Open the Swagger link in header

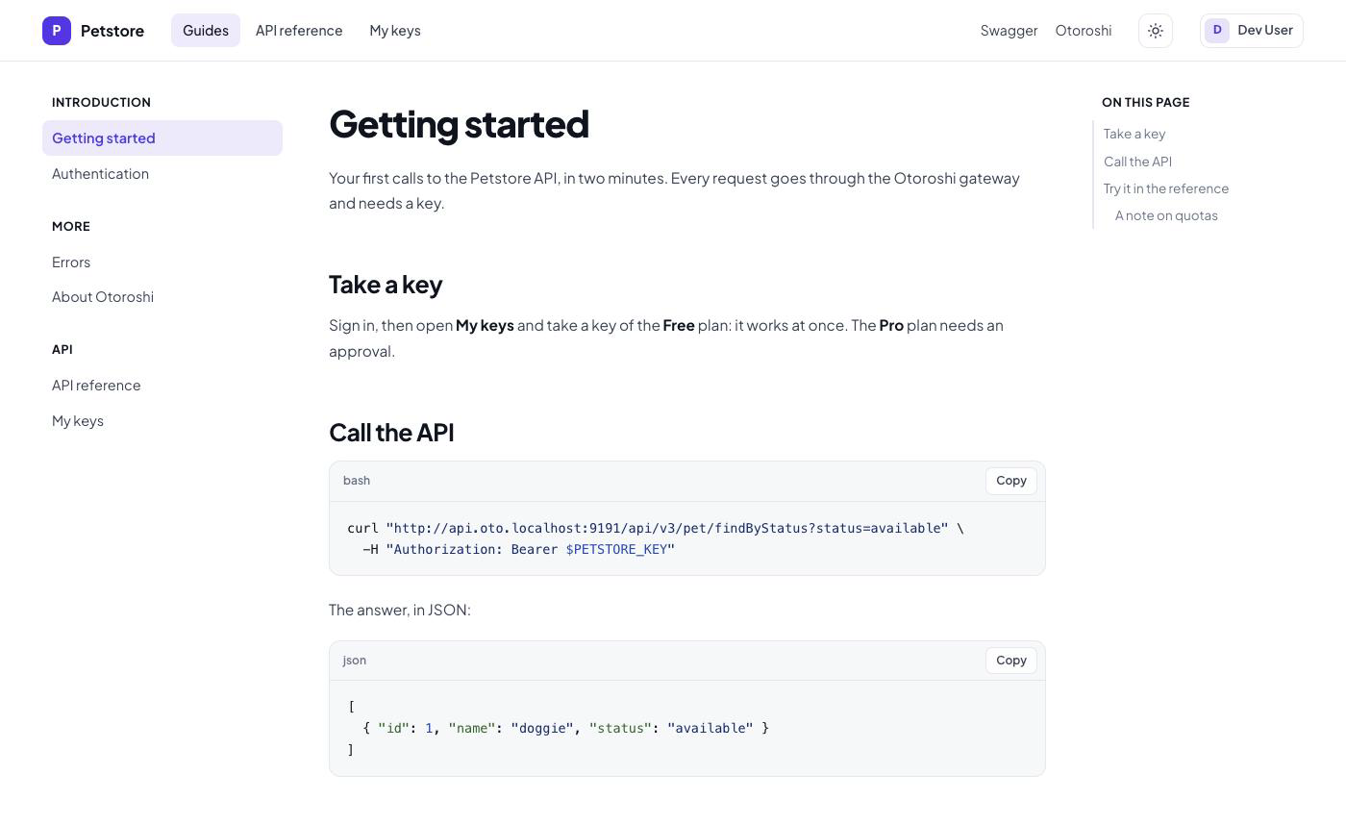tap(1009, 31)
